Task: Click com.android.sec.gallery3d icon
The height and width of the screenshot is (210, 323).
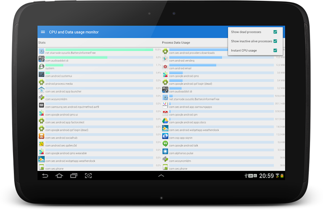Action: [41, 144]
